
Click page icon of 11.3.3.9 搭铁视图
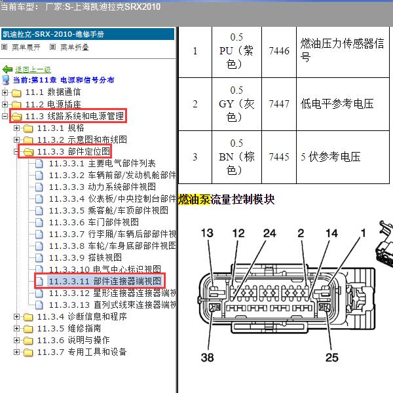click(x=39, y=257)
